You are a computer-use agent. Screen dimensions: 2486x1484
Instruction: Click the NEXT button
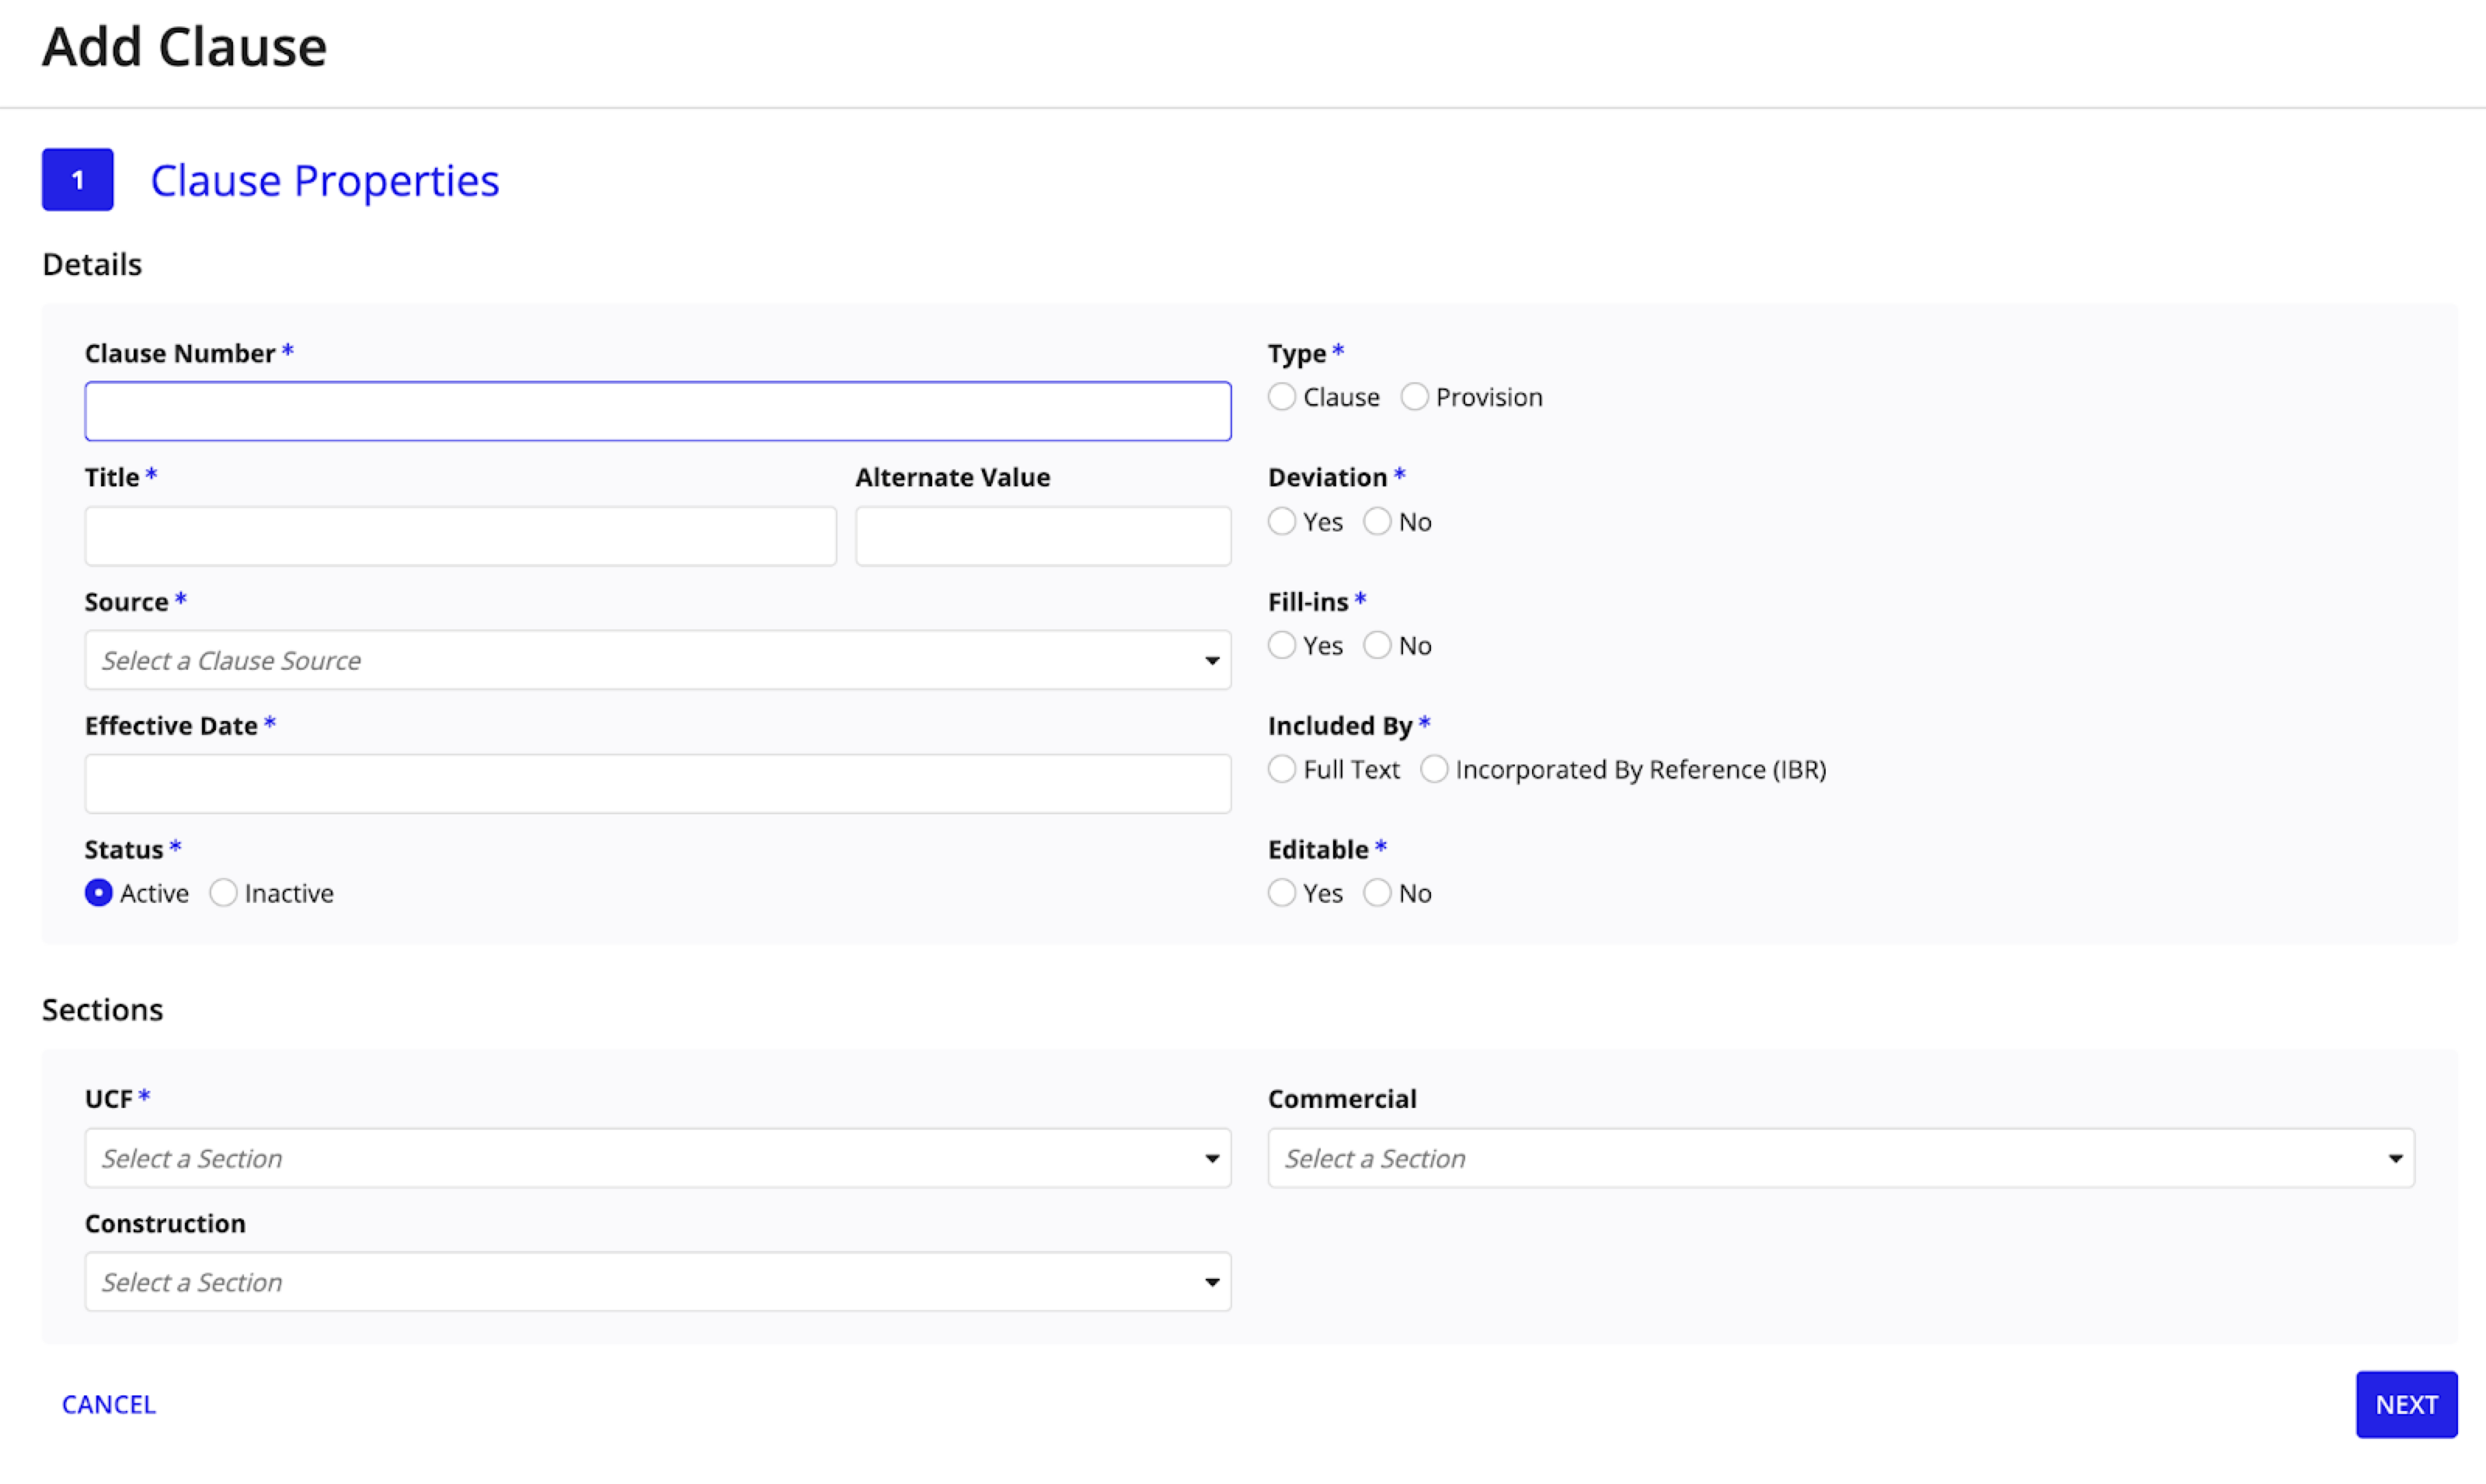click(2406, 1405)
